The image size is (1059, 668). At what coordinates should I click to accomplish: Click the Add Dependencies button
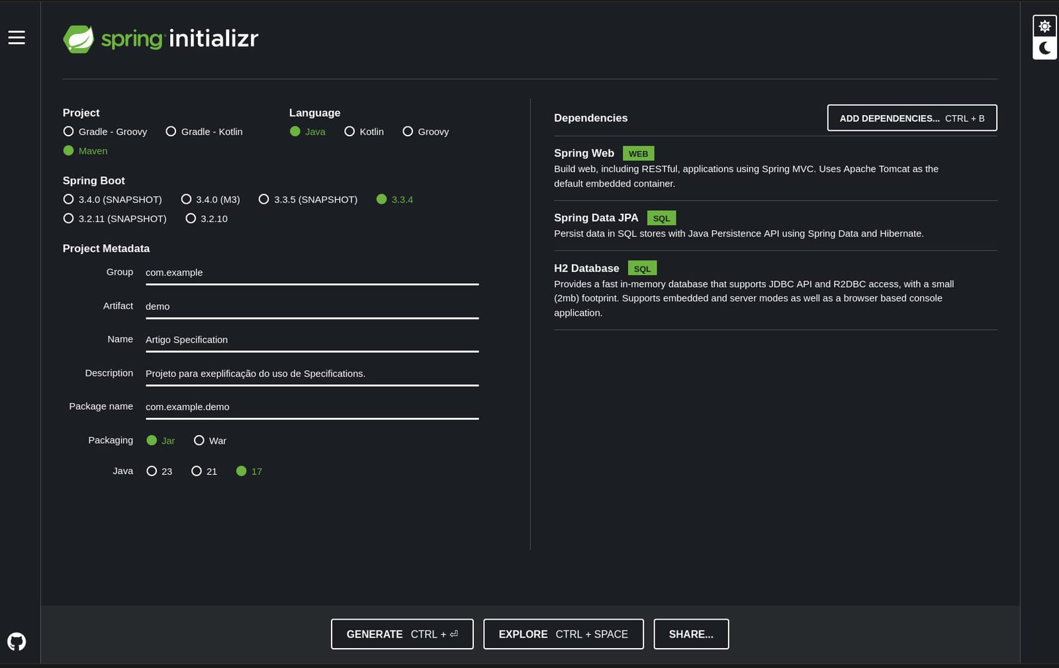(x=911, y=118)
